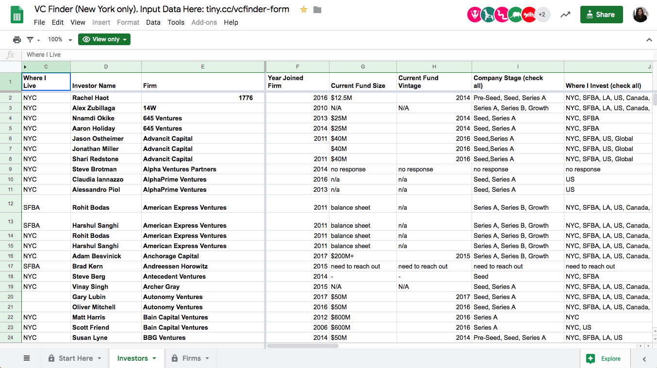Image resolution: width=657 pixels, height=368 pixels.
Task: Select row 12 header
Action: (x=11, y=203)
